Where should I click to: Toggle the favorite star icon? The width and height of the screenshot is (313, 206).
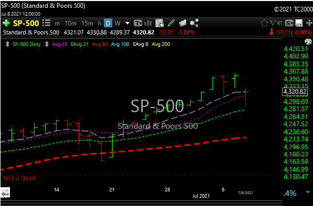click(x=264, y=23)
